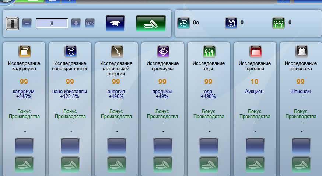322x176 pixels.
Task: Select the trade research red icon
Action: 255,51
